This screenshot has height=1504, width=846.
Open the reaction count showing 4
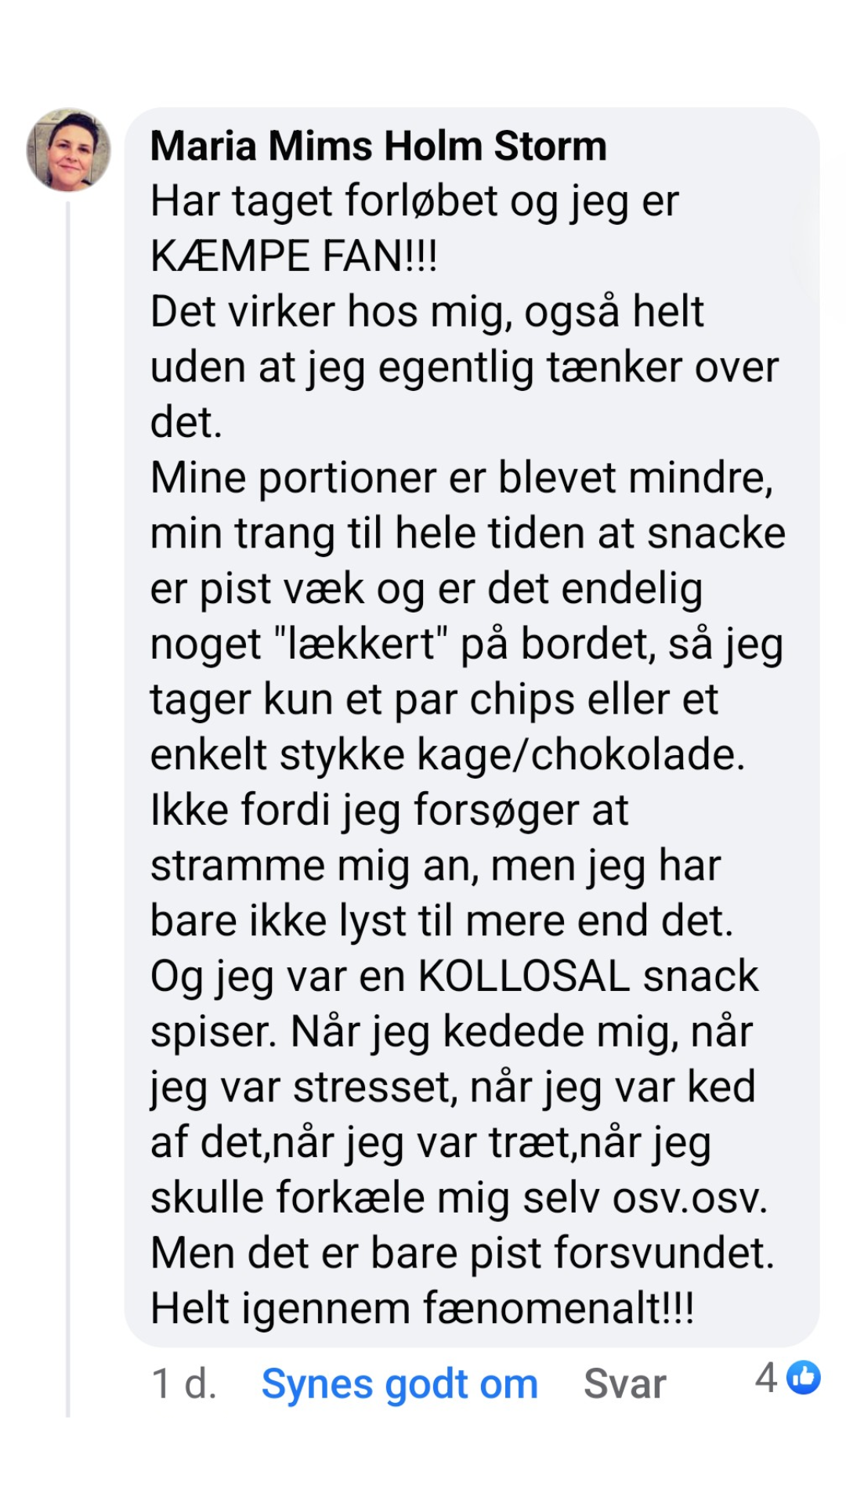pos(786,1378)
